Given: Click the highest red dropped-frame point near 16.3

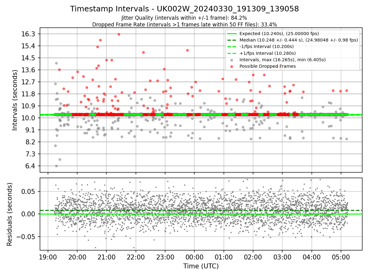Looking at the screenshot, I should [x=119, y=34].
